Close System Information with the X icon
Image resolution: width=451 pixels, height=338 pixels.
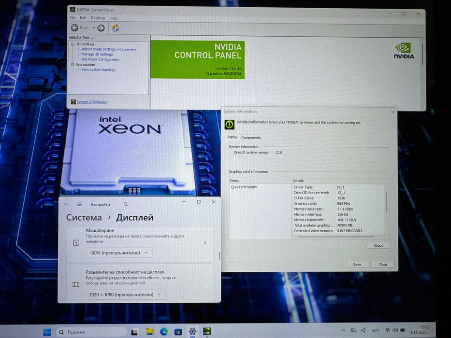(393, 112)
